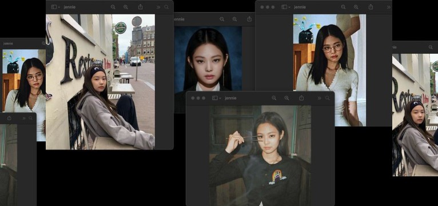438x206 pixels.
Task: Expand toolbar overflow in chopsticks photo window
Action: [319, 98]
